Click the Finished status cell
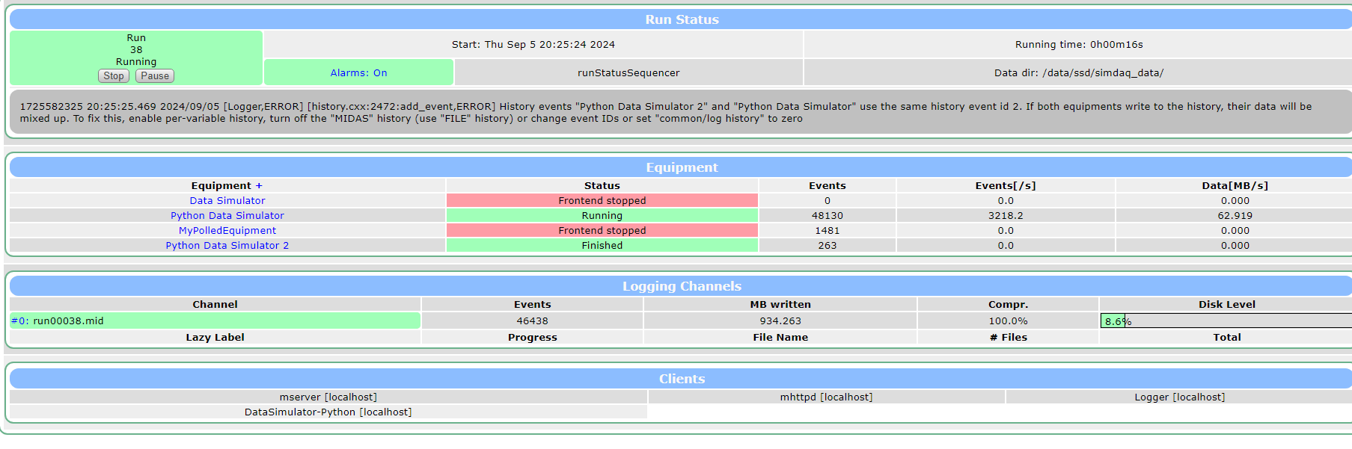This screenshot has height=449, width=1352. click(602, 245)
